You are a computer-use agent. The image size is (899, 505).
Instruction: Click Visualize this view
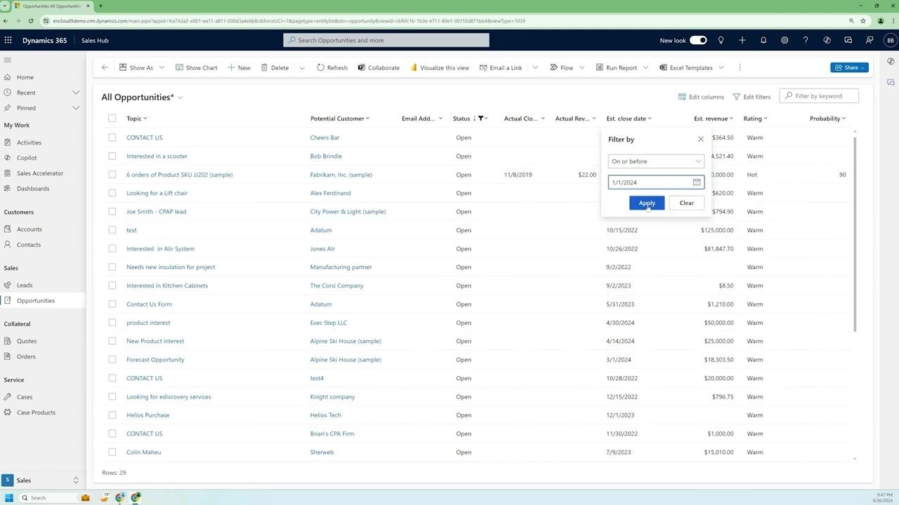[x=440, y=67]
